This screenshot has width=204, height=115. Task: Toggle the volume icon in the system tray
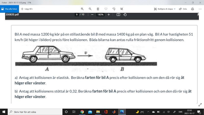169,112
